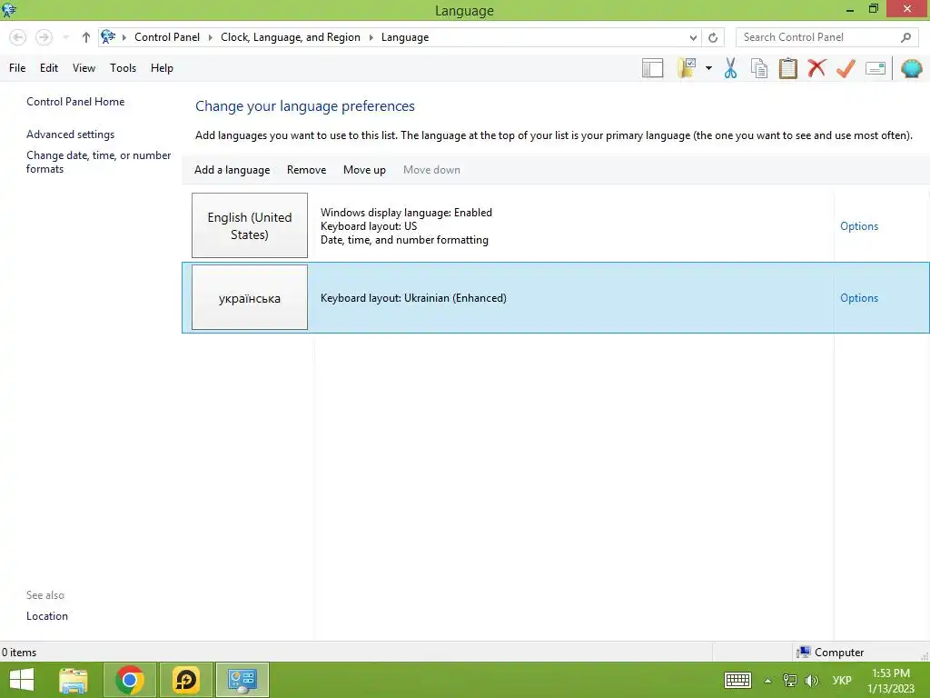Select the English (United States) language tile
The image size is (930, 698).
(x=250, y=225)
